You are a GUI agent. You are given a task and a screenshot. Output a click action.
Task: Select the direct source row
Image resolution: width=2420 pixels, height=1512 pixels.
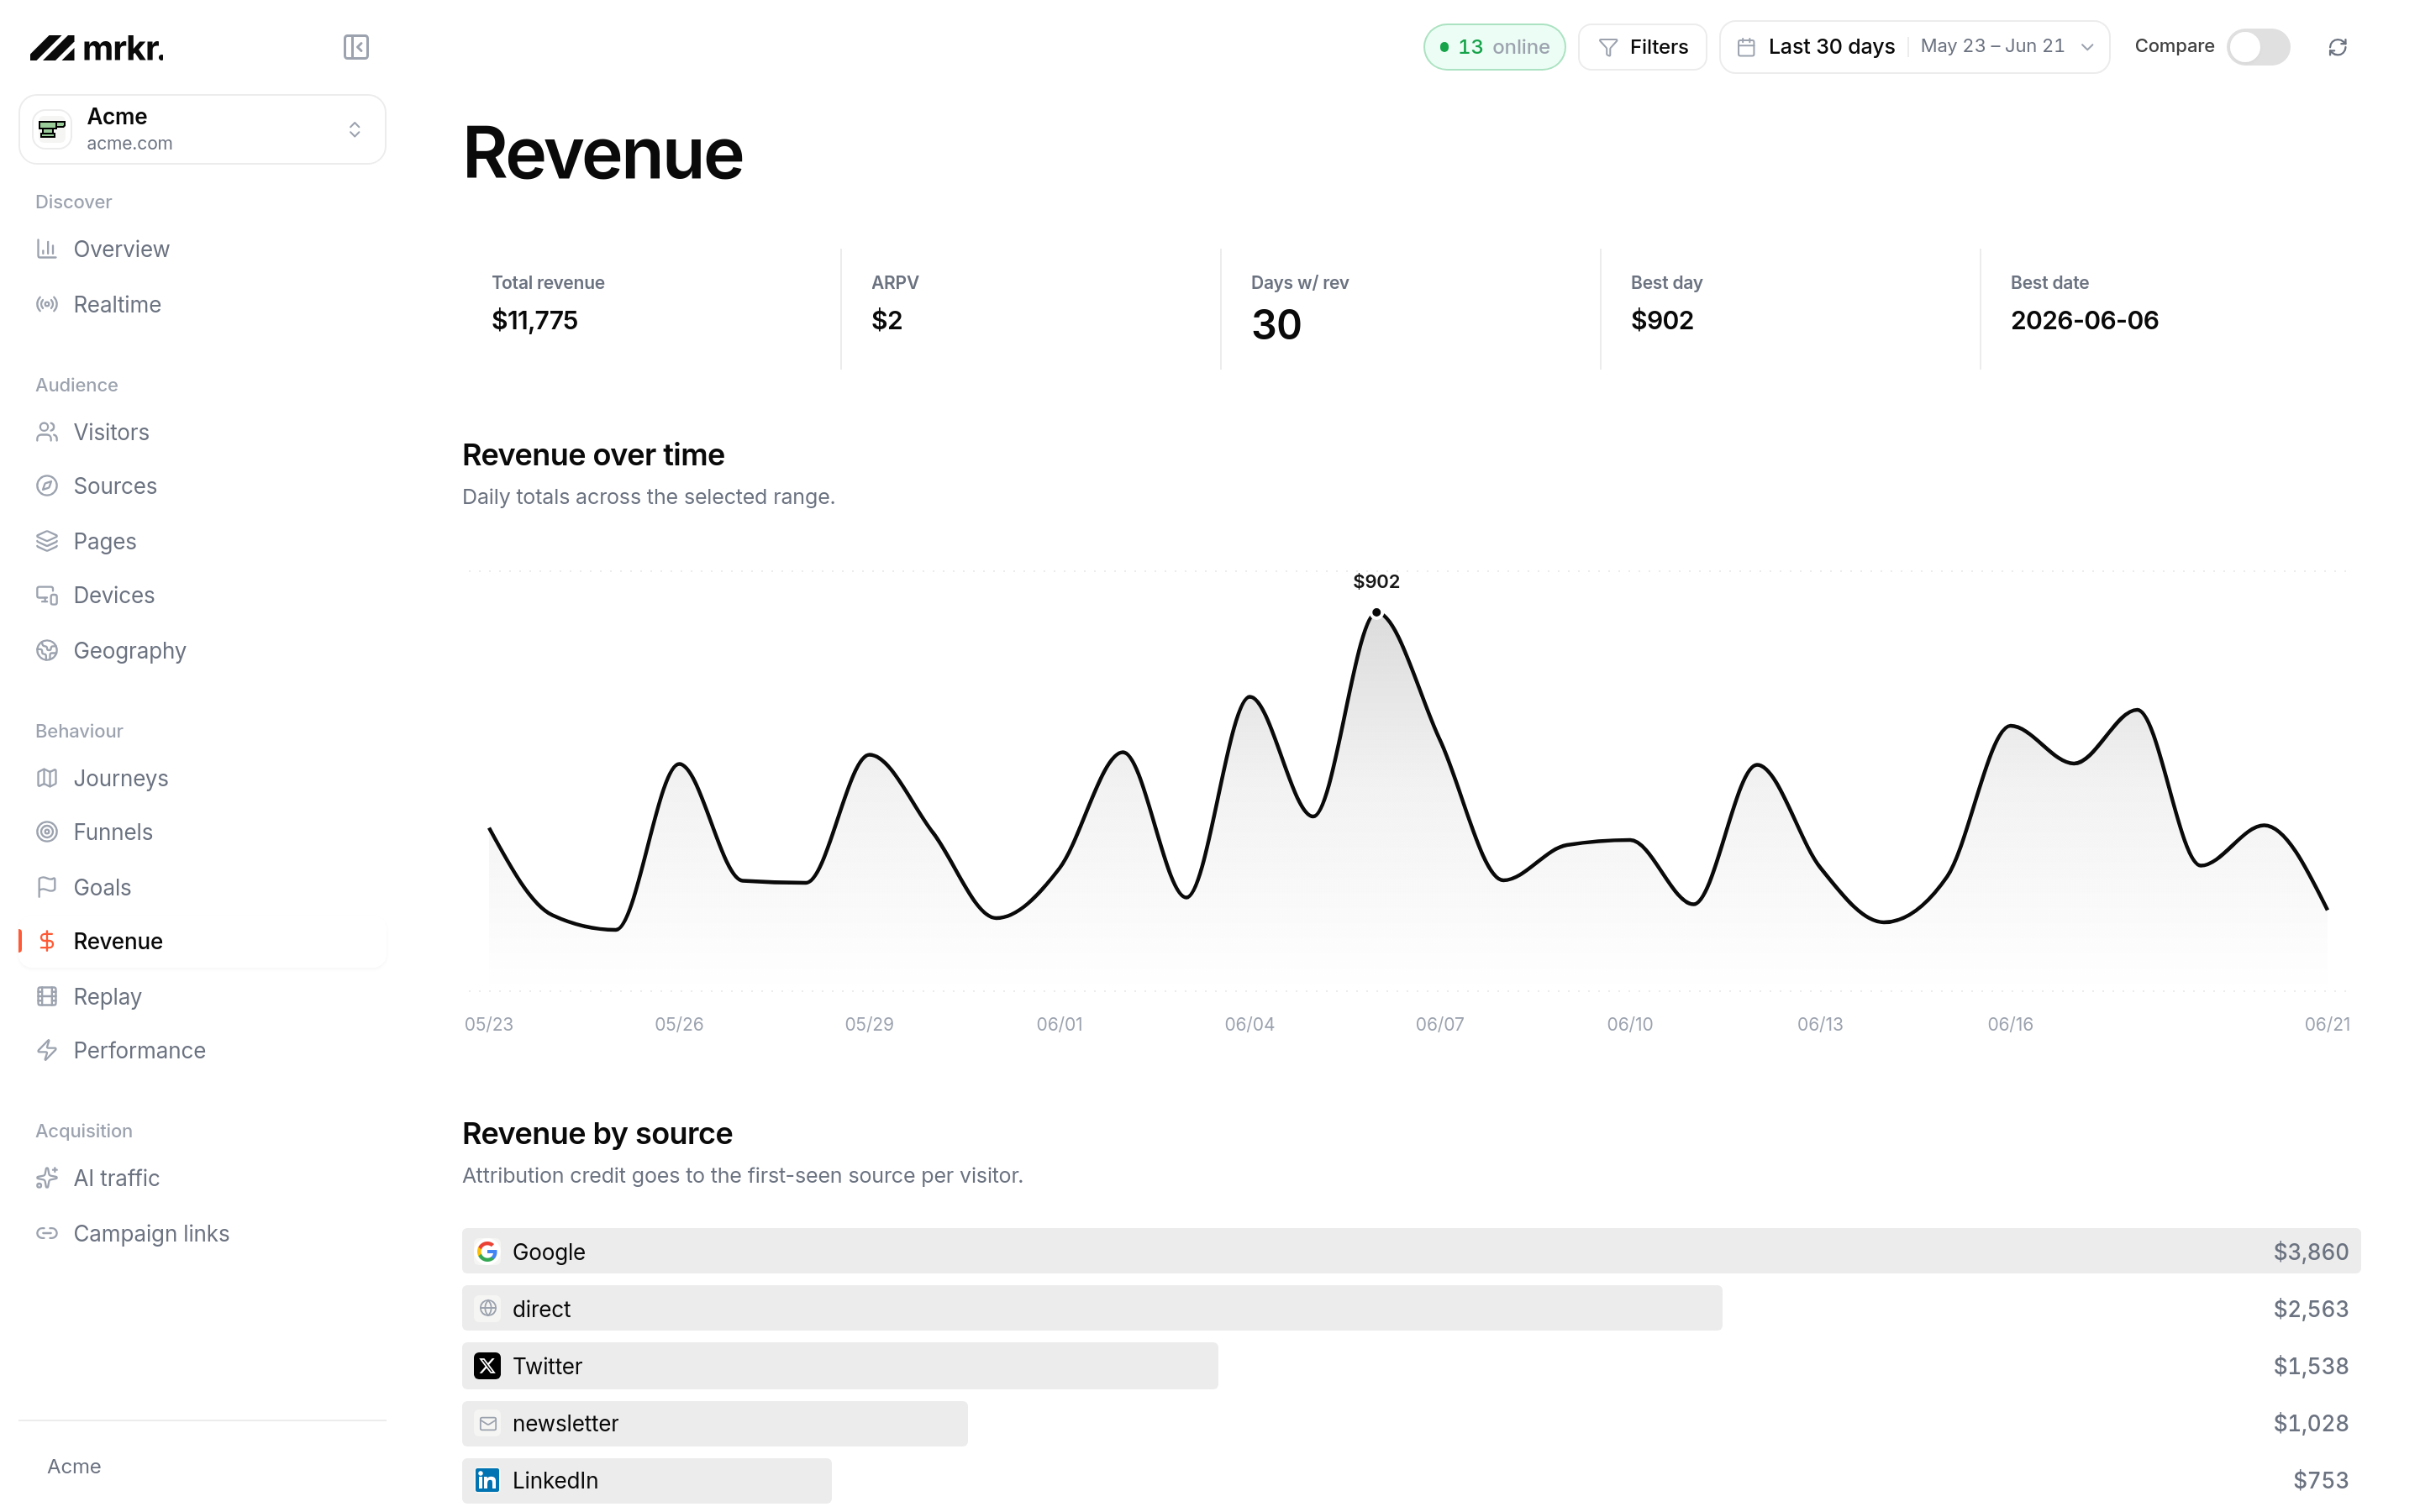pyautogui.click(x=1411, y=1308)
